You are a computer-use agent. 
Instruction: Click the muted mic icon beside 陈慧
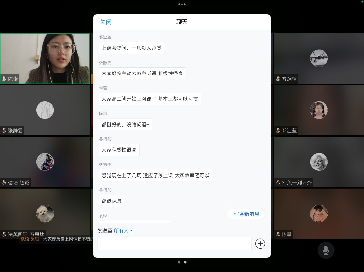278,235
